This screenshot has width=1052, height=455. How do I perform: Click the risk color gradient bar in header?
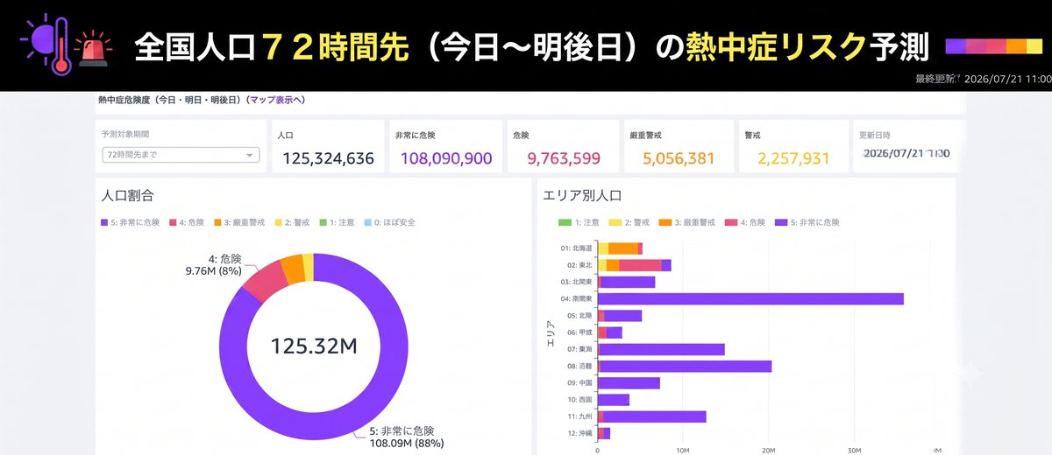tap(996, 46)
